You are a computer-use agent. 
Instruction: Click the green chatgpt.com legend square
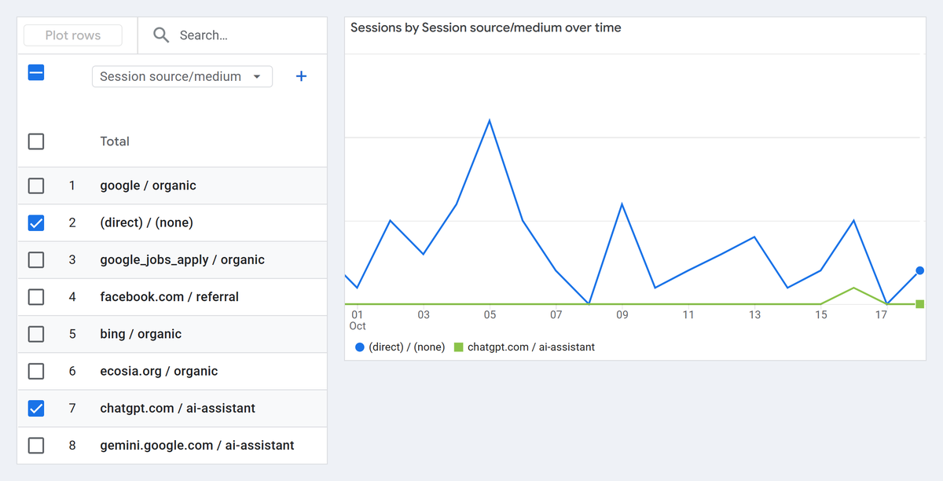[459, 347]
